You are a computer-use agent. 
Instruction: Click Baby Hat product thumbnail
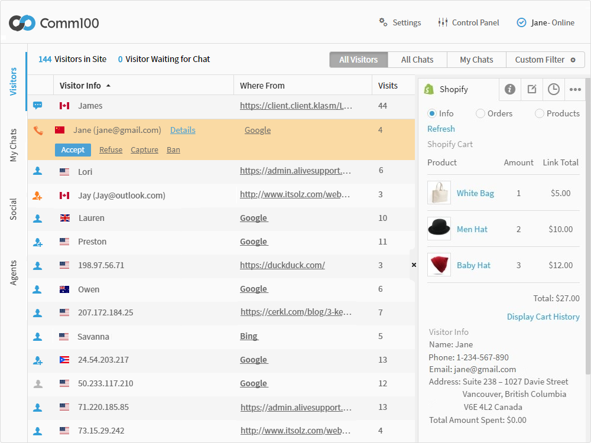439,265
